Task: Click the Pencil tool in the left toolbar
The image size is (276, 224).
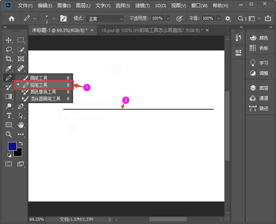Action: click(9, 77)
